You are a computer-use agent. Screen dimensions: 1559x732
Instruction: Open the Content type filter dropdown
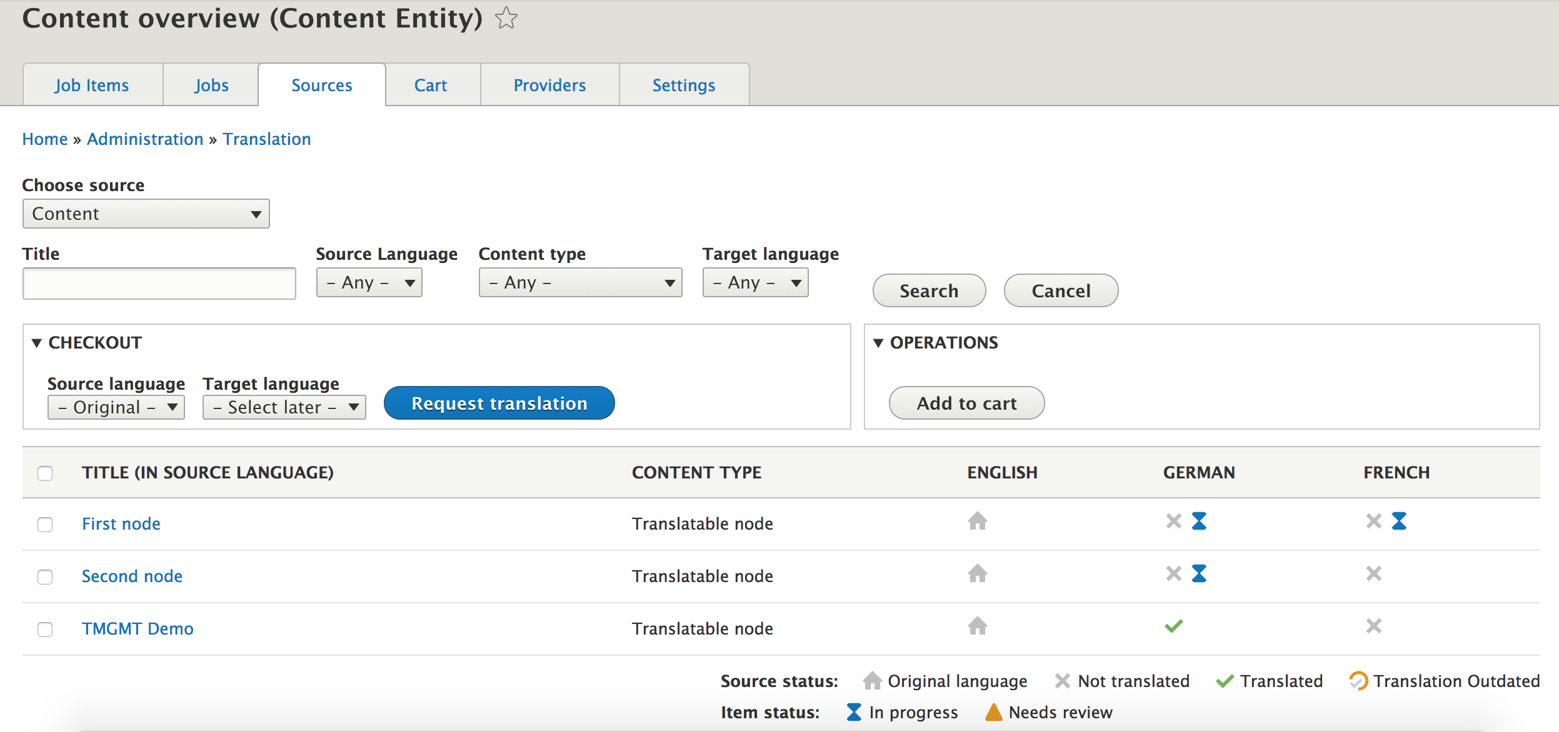579,282
